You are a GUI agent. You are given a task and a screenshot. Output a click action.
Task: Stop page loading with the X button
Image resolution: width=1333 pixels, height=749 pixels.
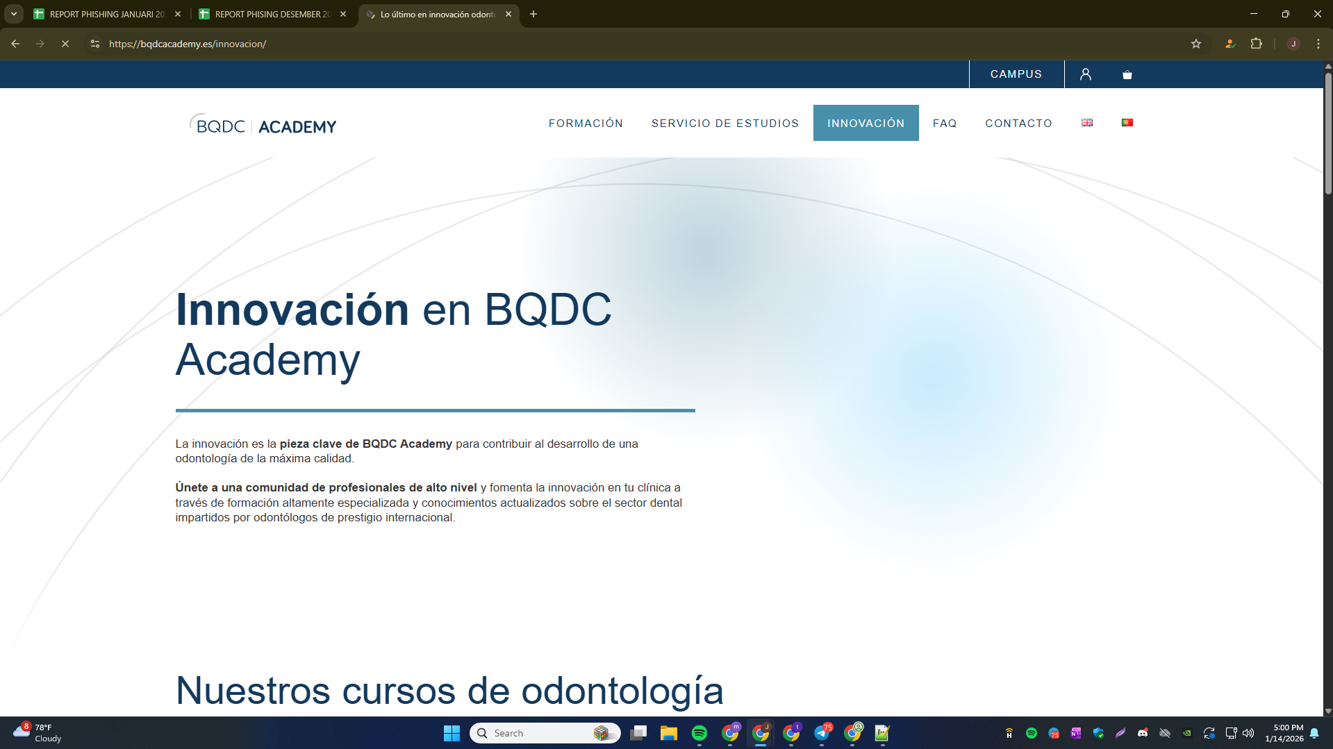click(x=65, y=44)
